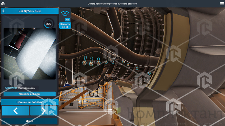Open the hamburger menu in top bar
Viewport: 225px width, 126px height.
click(222, 3)
